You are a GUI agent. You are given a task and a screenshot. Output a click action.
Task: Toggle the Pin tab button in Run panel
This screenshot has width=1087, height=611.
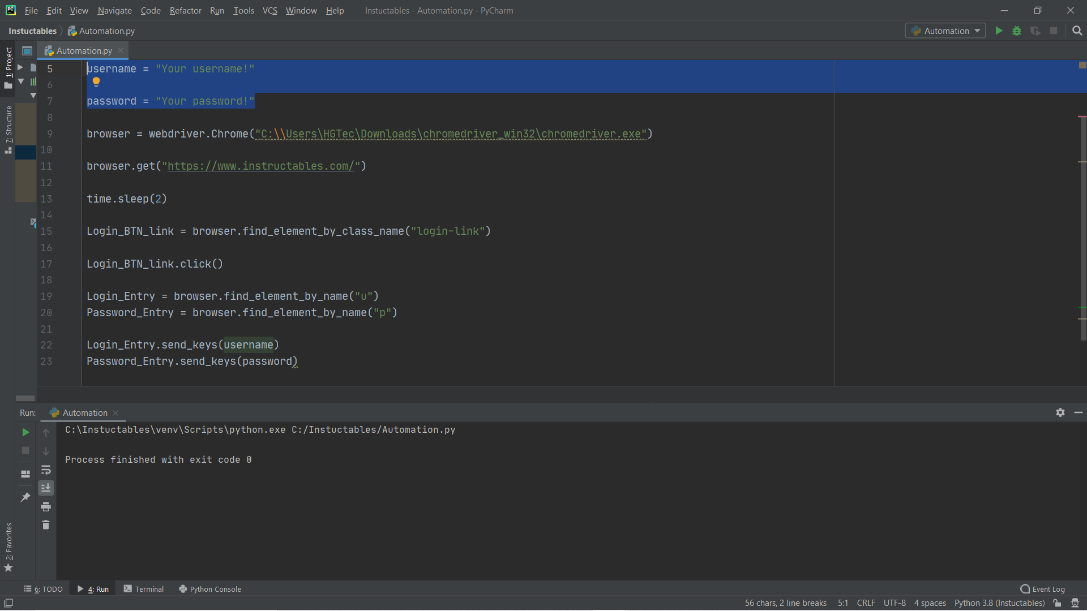coord(25,497)
